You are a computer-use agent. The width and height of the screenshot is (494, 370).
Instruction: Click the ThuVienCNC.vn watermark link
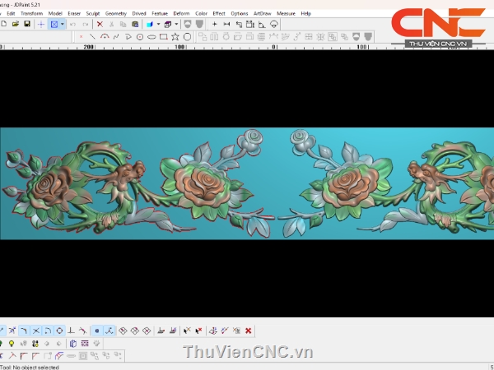(248, 353)
